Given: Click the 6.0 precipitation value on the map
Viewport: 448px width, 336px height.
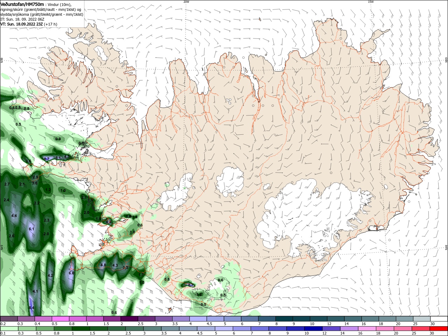Looking at the screenshot, I should pos(71,273).
